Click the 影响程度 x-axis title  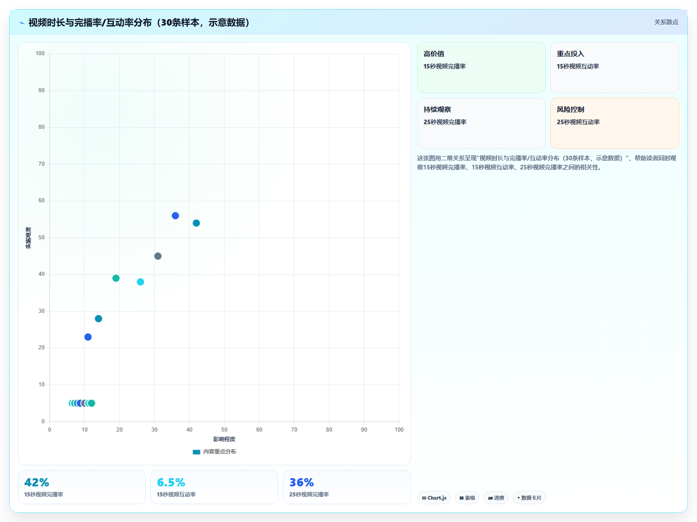224,439
